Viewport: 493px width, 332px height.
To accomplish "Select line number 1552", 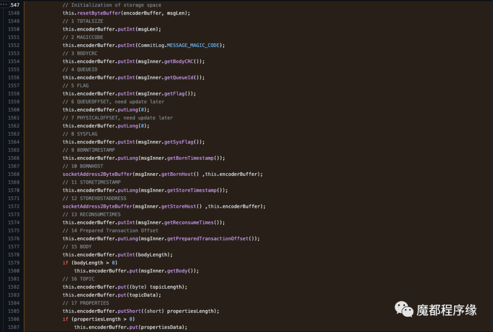I will tap(14, 45).
